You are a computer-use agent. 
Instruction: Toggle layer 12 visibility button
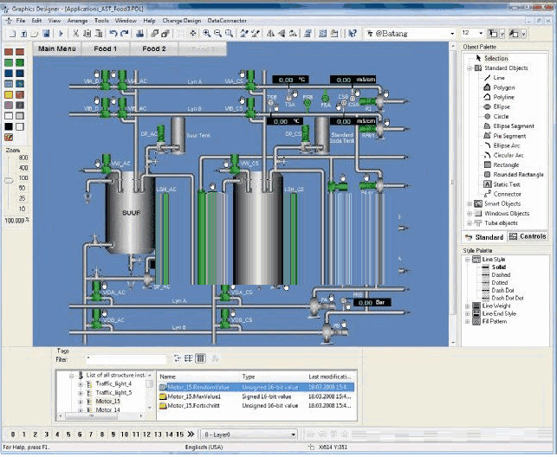(148, 434)
